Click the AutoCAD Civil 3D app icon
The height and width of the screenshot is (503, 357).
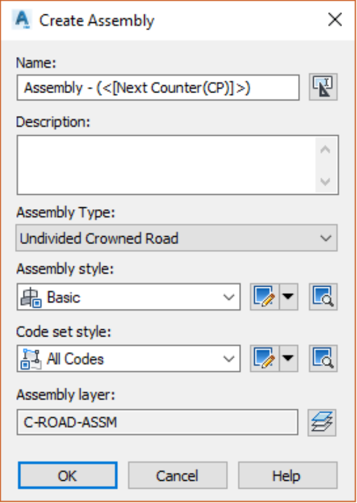click(22, 20)
